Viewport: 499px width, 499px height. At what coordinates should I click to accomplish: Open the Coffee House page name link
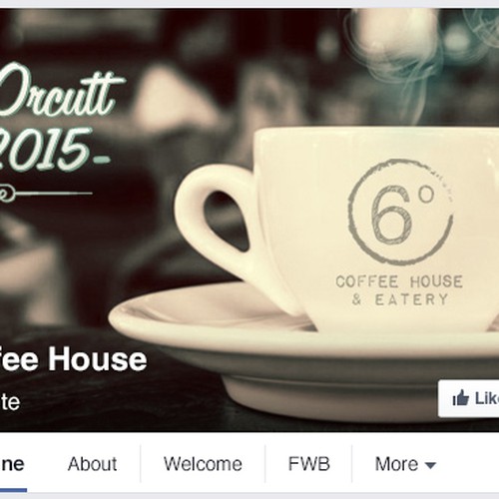[73, 359]
